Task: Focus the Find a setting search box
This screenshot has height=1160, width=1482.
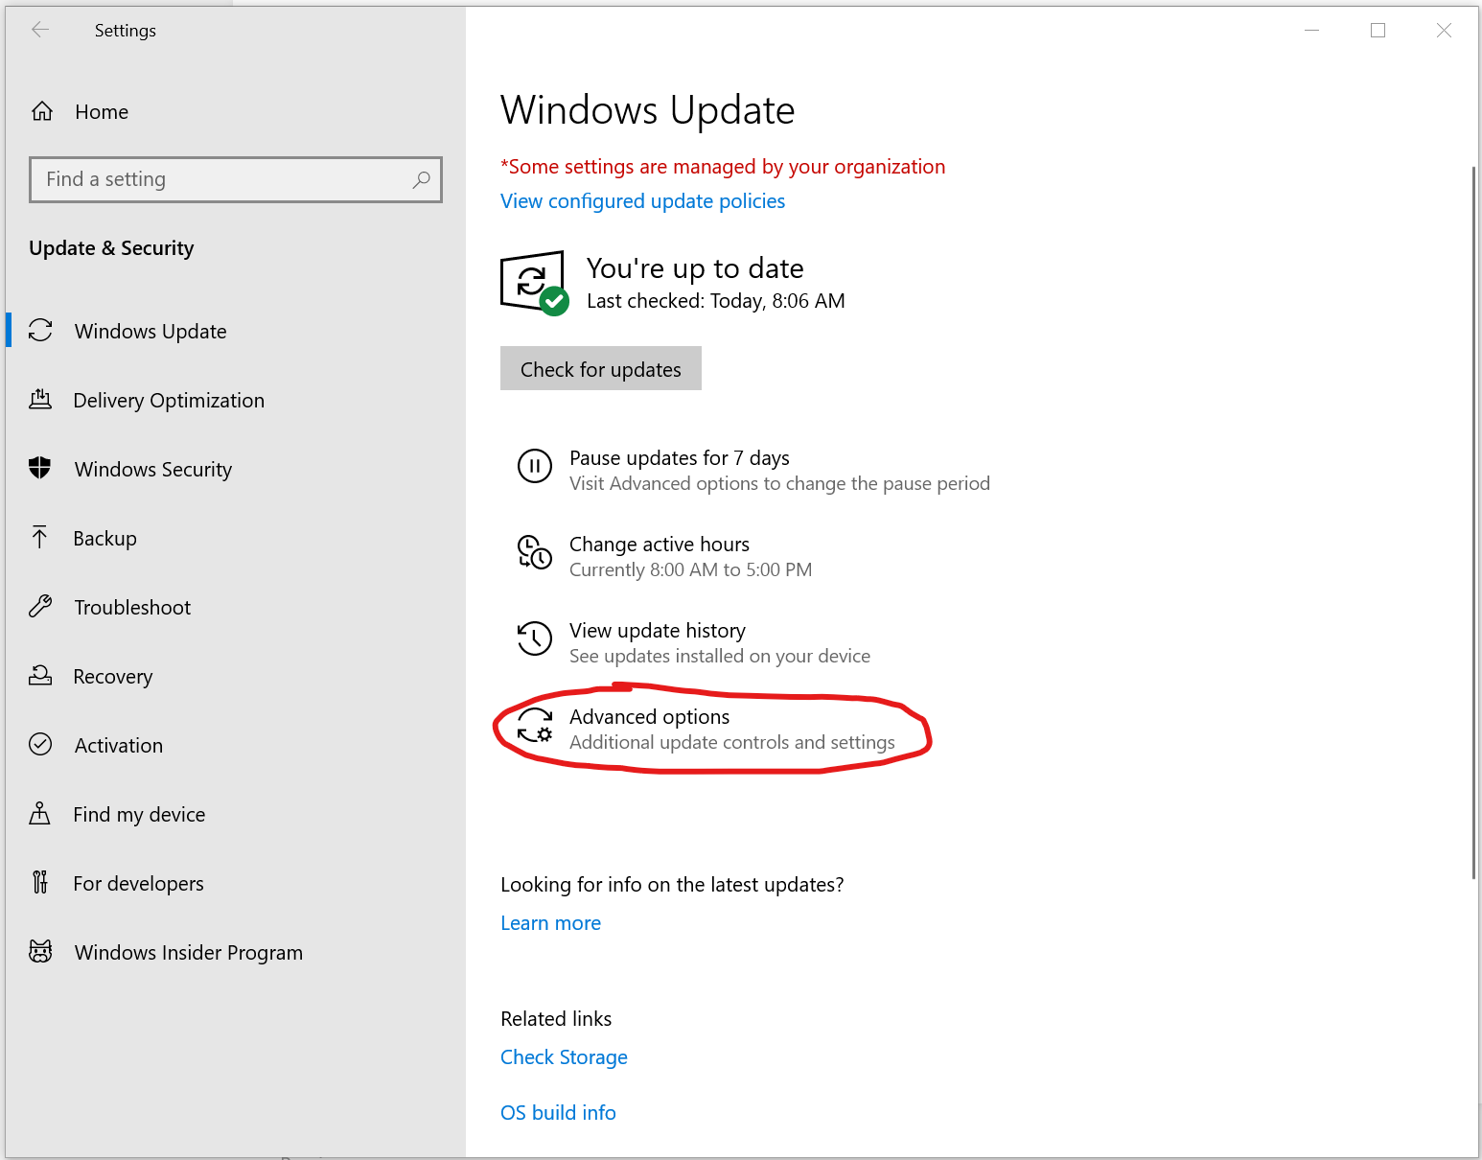Action: (x=236, y=179)
